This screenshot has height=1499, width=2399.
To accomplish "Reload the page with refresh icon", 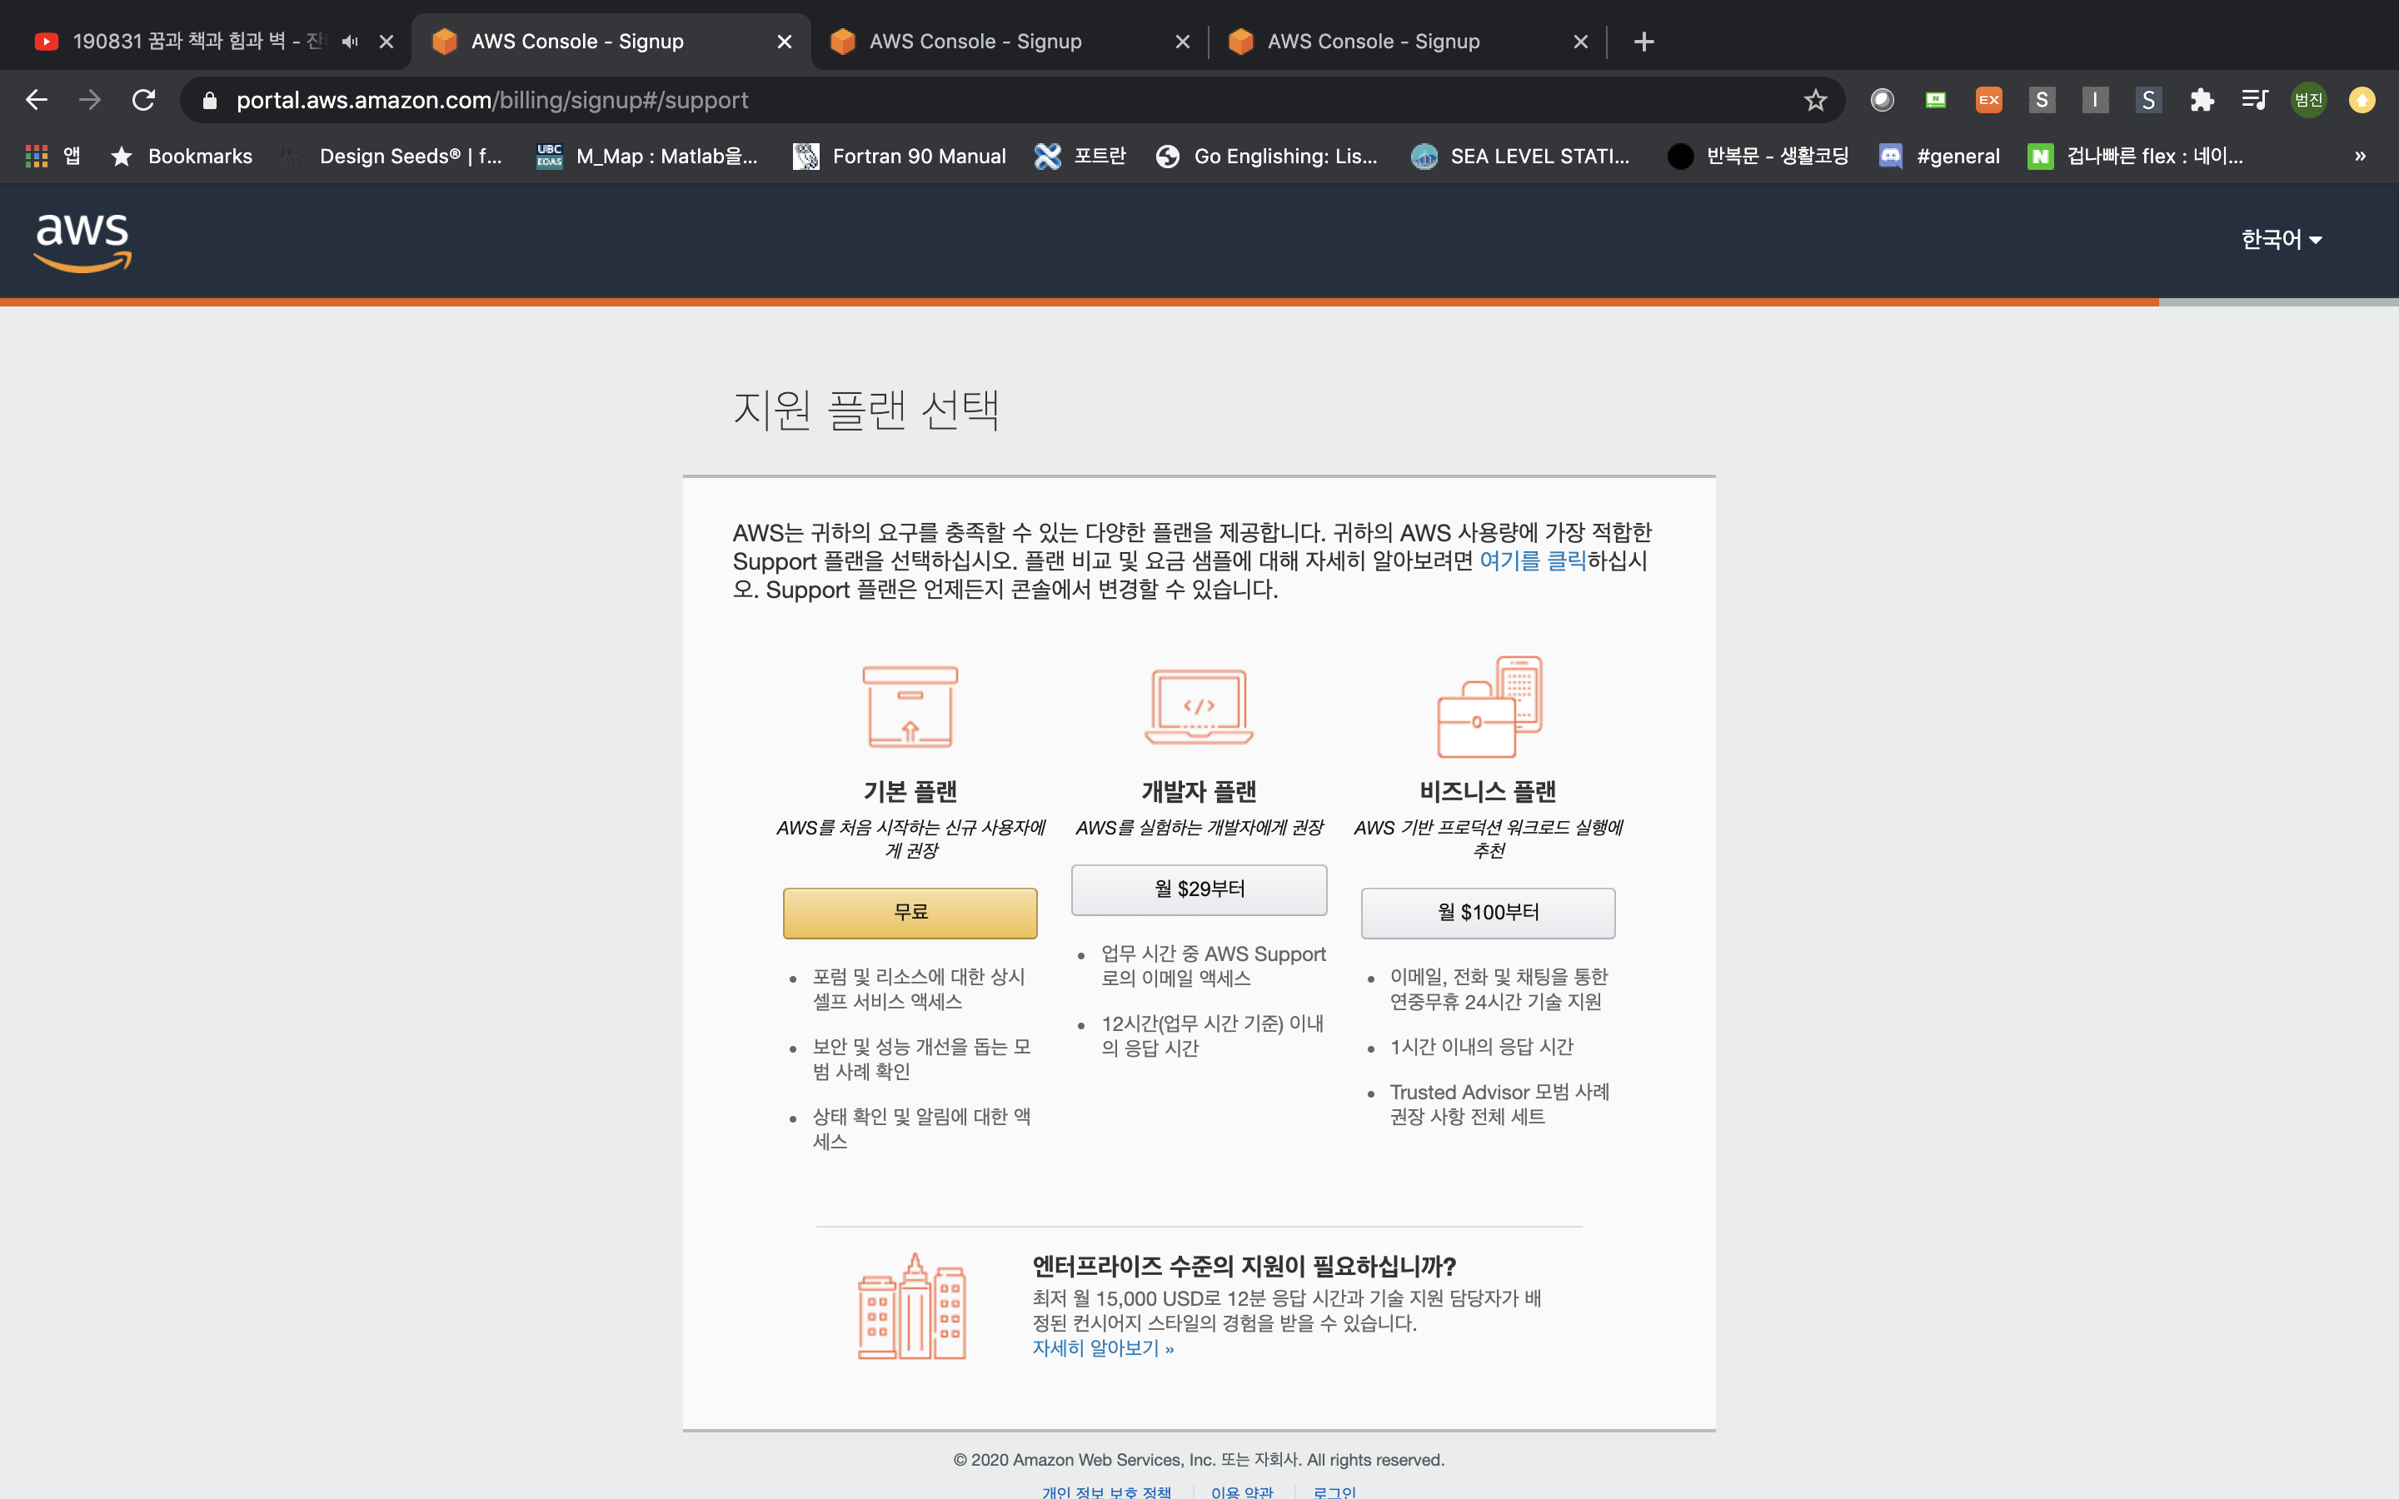I will click(x=144, y=100).
